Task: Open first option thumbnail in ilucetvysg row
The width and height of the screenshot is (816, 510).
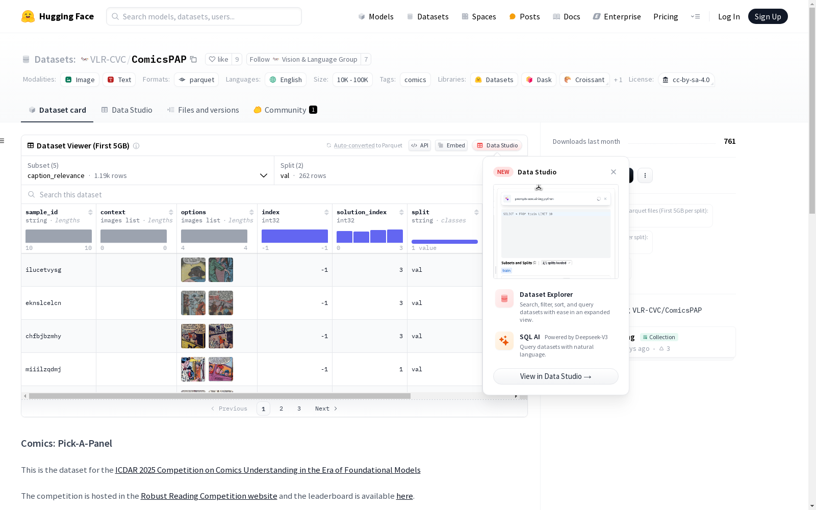Action: (x=193, y=270)
